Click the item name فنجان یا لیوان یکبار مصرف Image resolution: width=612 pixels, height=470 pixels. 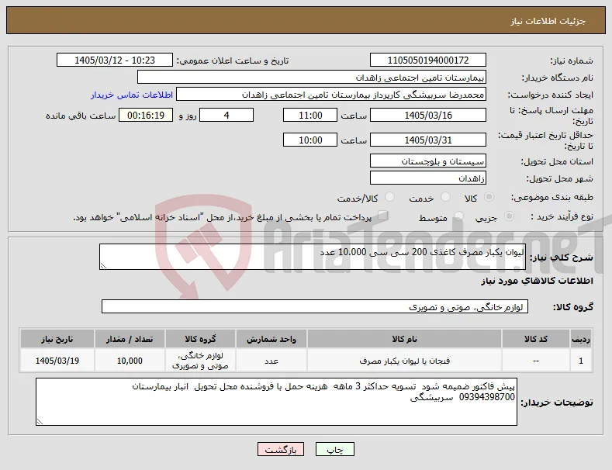click(404, 361)
